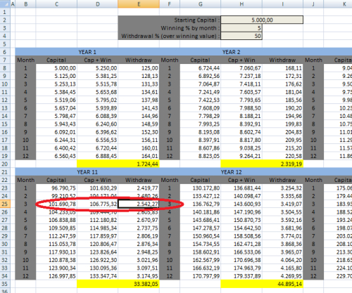Click the Select All corner button
Image resolution: width=352 pixels, height=293 pixels.
(x=5, y=4)
